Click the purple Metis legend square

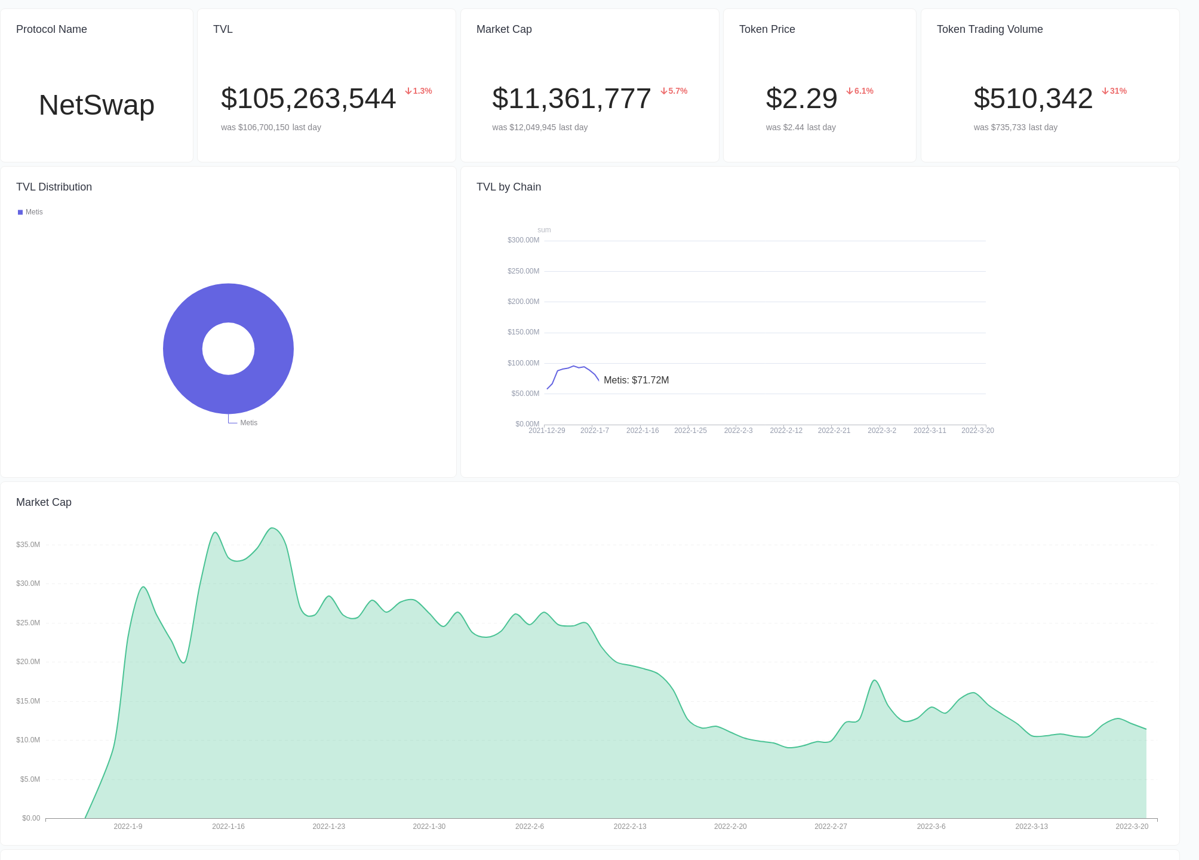(x=20, y=212)
